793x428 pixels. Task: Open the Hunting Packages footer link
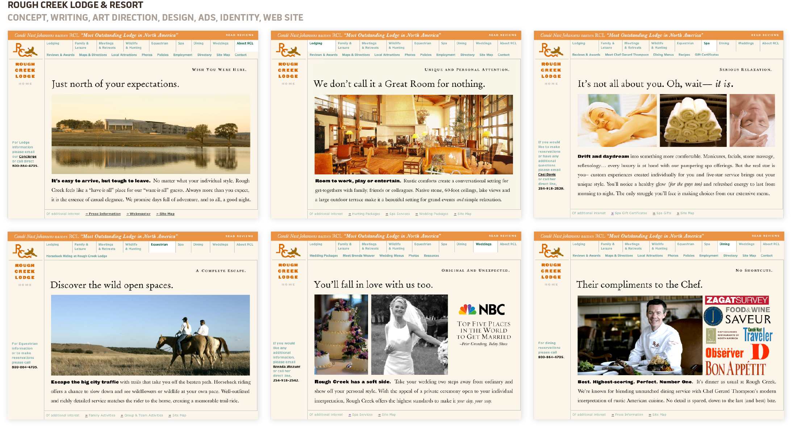tap(366, 214)
